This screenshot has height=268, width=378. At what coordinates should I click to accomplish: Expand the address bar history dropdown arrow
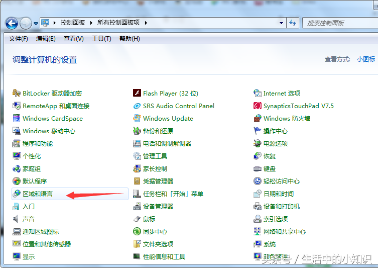[281, 23]
